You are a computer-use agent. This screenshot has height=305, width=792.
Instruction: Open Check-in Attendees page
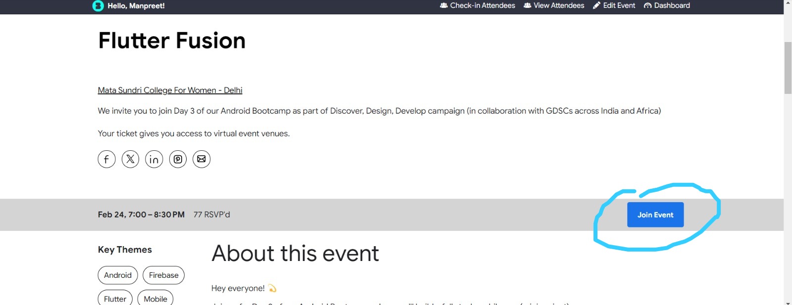478,5
